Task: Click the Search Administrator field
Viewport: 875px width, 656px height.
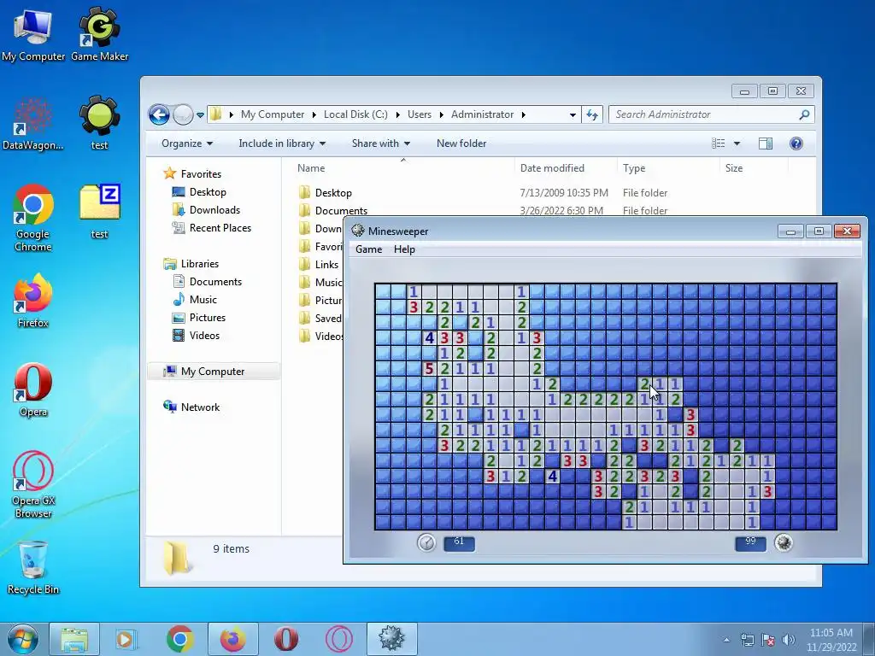Action: (x=712, y=114)
